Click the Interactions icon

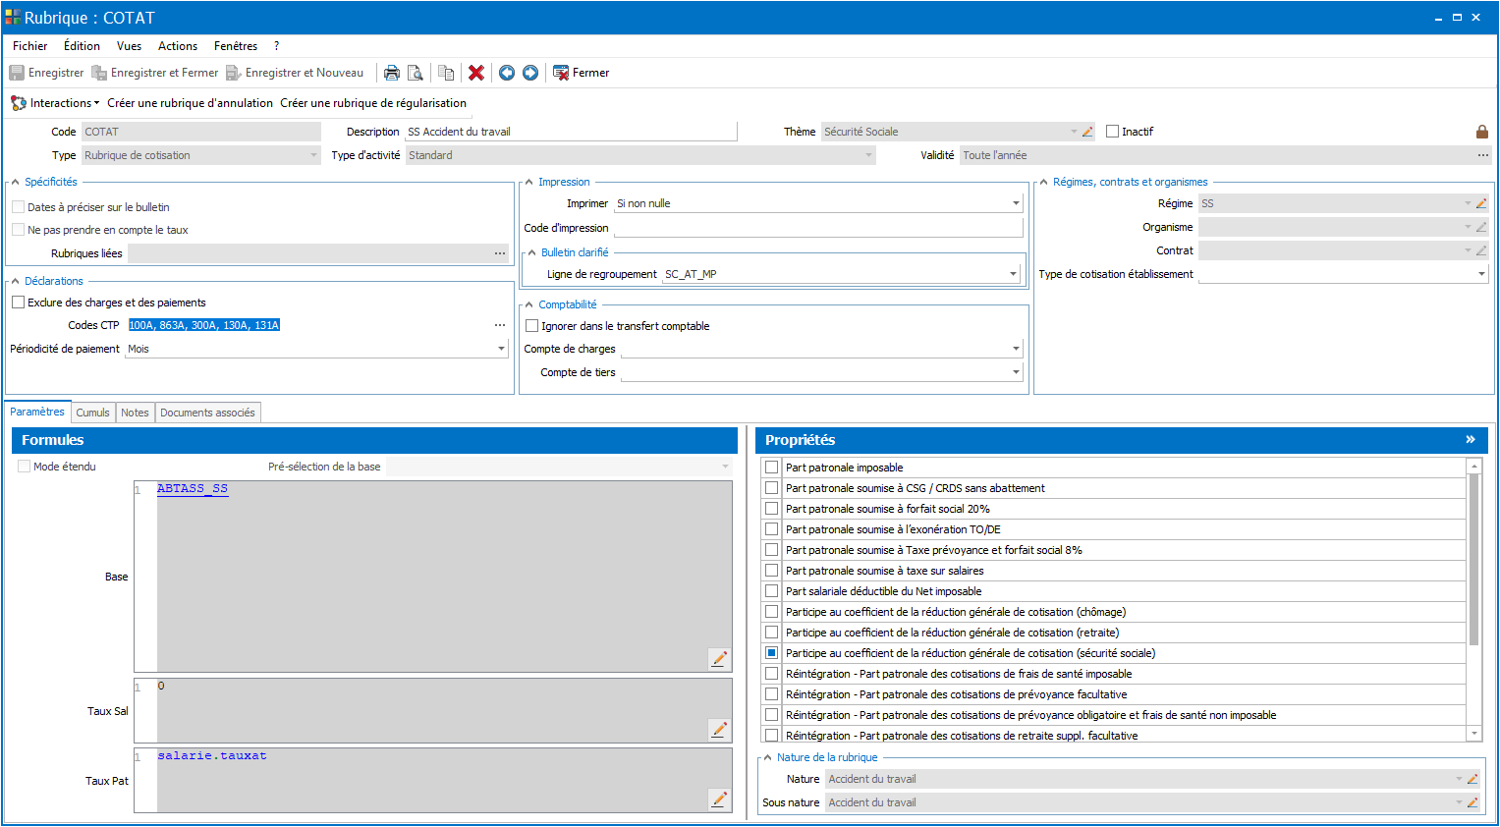(19, 103)
